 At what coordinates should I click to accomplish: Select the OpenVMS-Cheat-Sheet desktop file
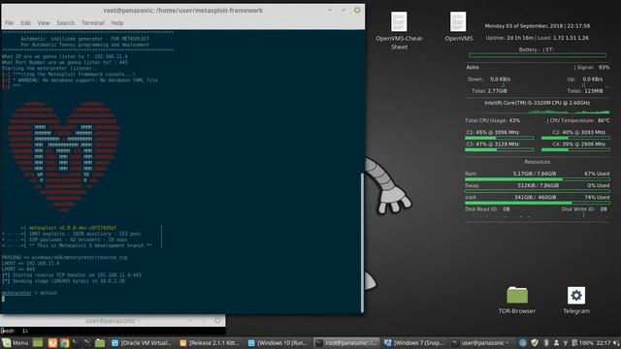399,31
